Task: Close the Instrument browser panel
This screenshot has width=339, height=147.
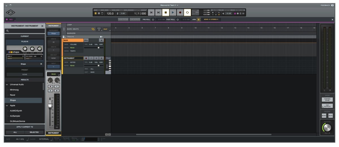Action: pos(42,26)
